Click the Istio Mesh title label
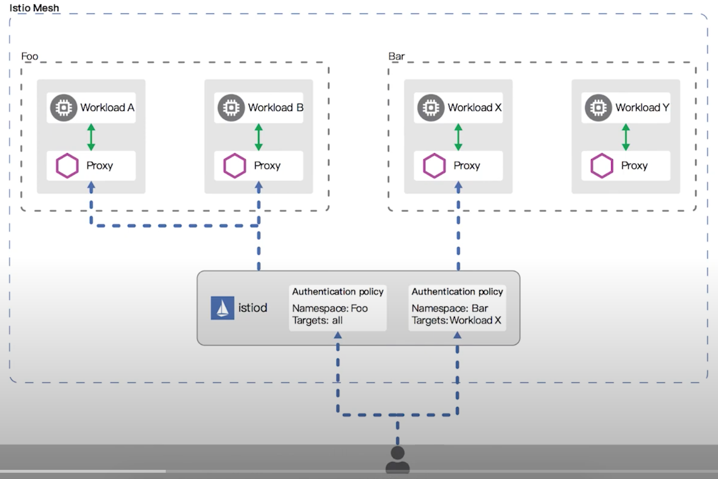 pyautogui.click(x=34, y=8)
